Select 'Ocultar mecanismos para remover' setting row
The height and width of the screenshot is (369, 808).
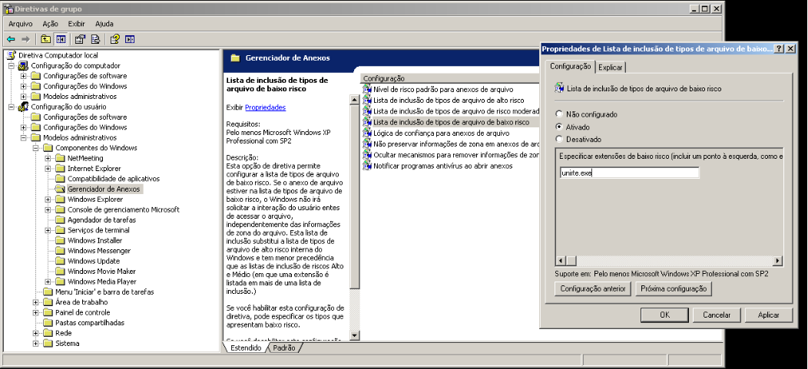pos(451,155)
